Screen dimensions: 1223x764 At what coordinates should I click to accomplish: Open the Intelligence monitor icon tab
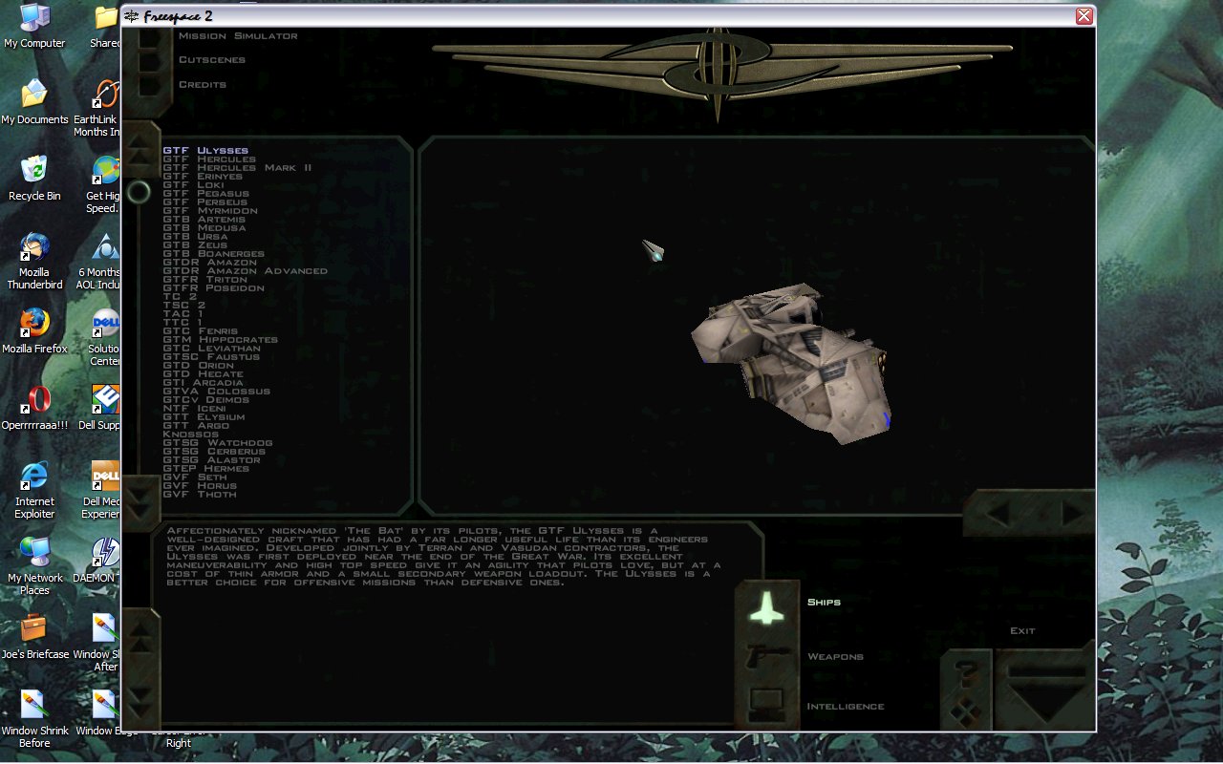(x=766, y=705)
